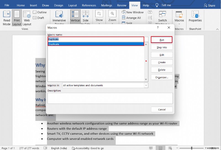Click English (India) language indicator
This screenshot has width=221, height=150.
coord(59,148)
